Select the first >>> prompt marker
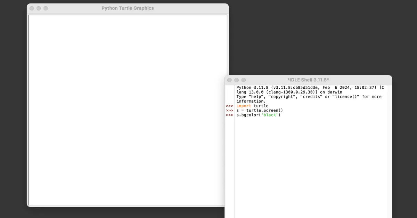 click(x=229, y=106)
